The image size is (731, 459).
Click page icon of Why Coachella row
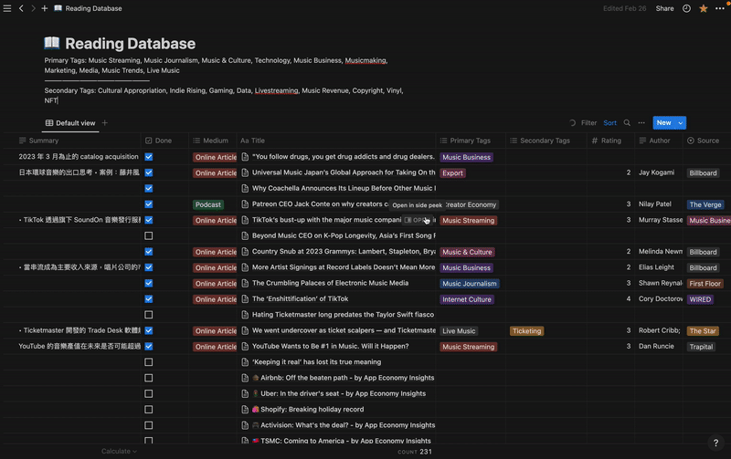click(245, 188)
